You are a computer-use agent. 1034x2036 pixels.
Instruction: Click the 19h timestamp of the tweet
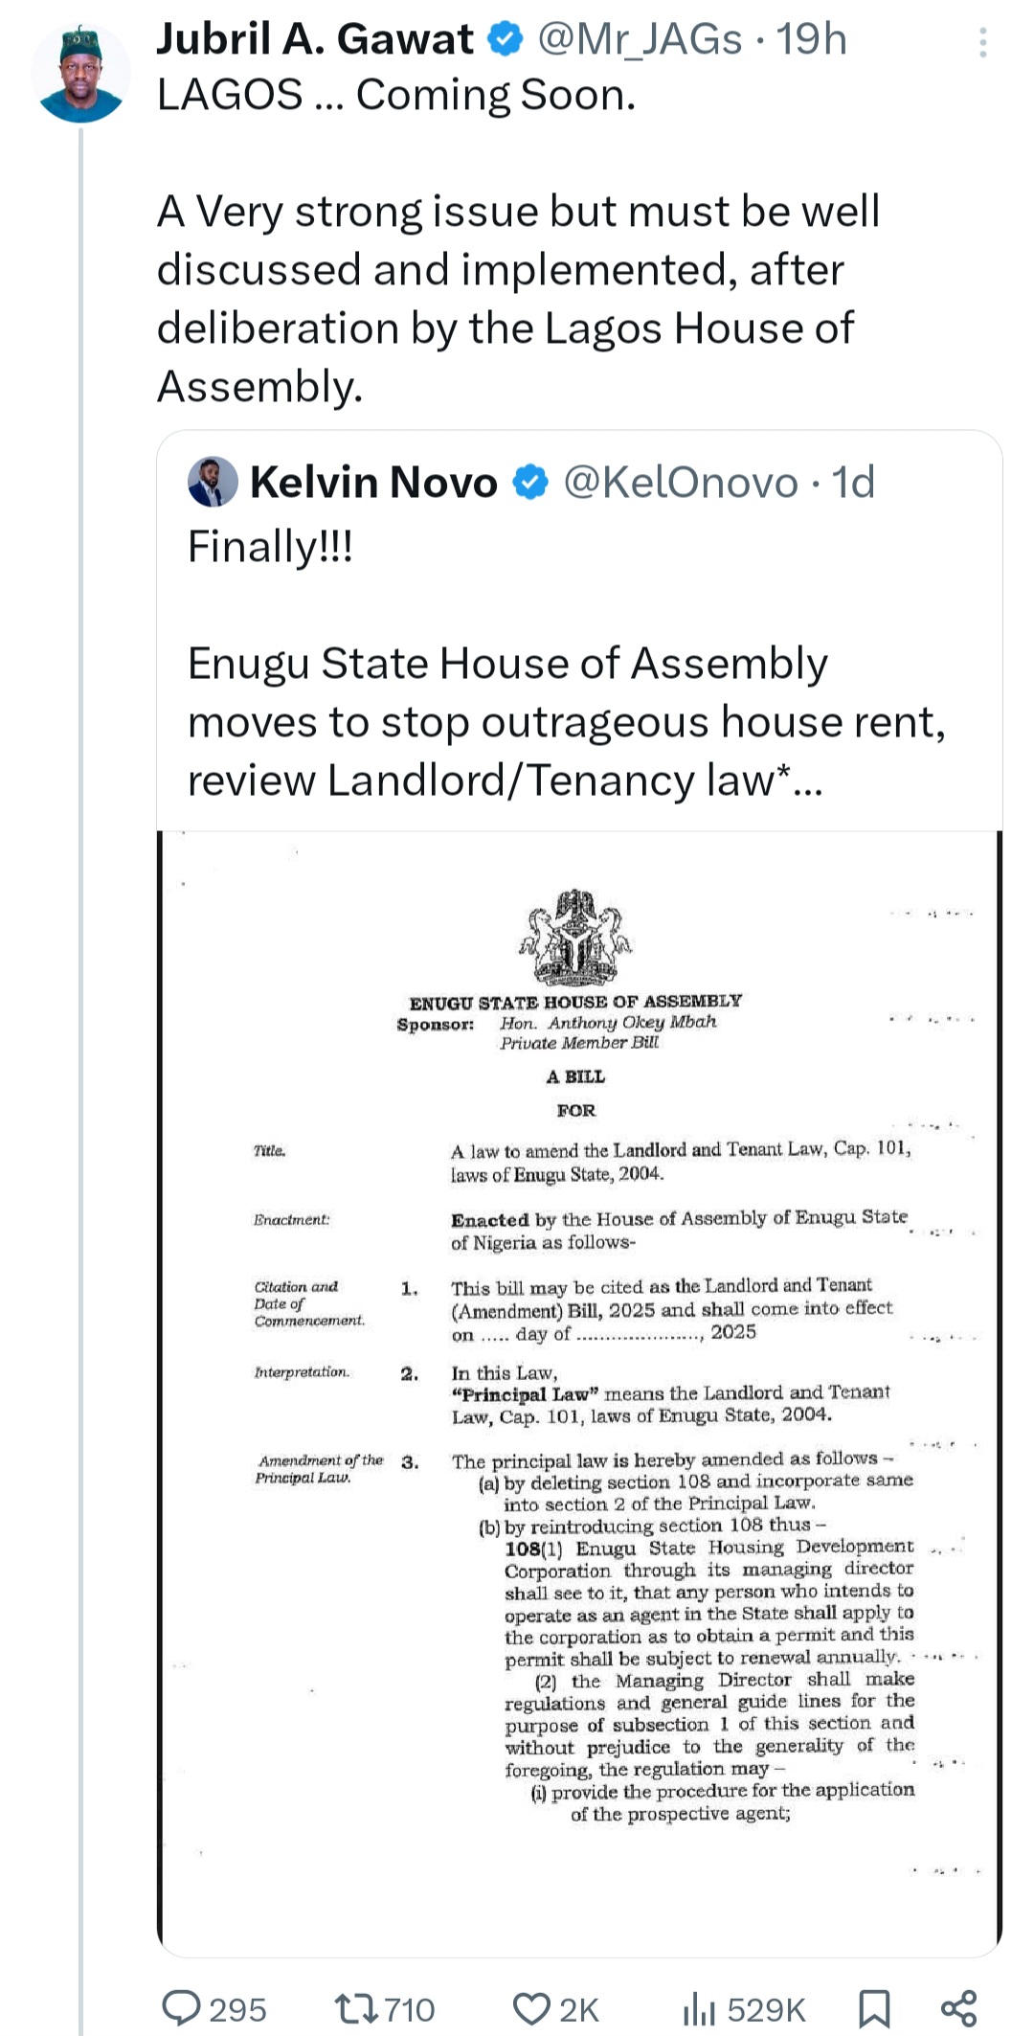pos(811,39)
